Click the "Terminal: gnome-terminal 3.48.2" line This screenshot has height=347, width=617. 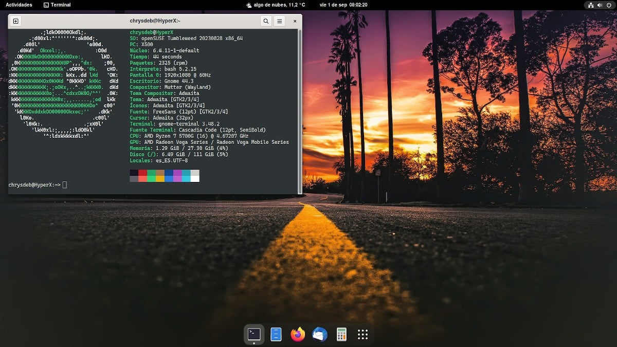(175, 124)
